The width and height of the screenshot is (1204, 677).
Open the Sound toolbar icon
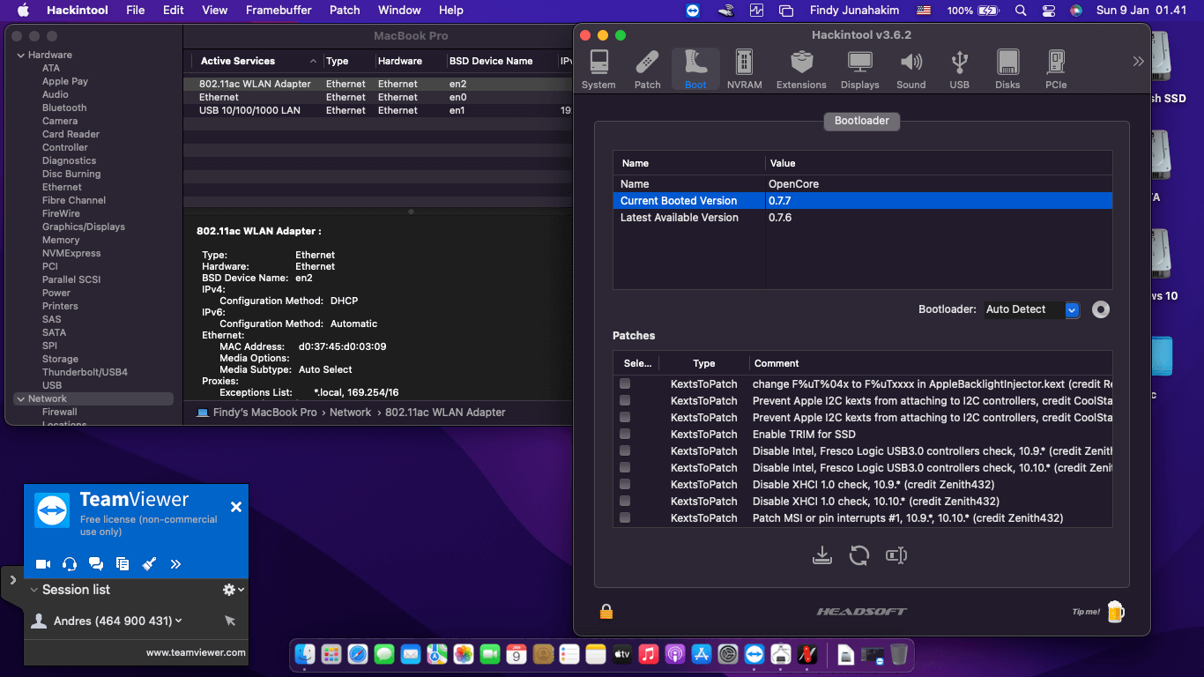click(910, 70)
